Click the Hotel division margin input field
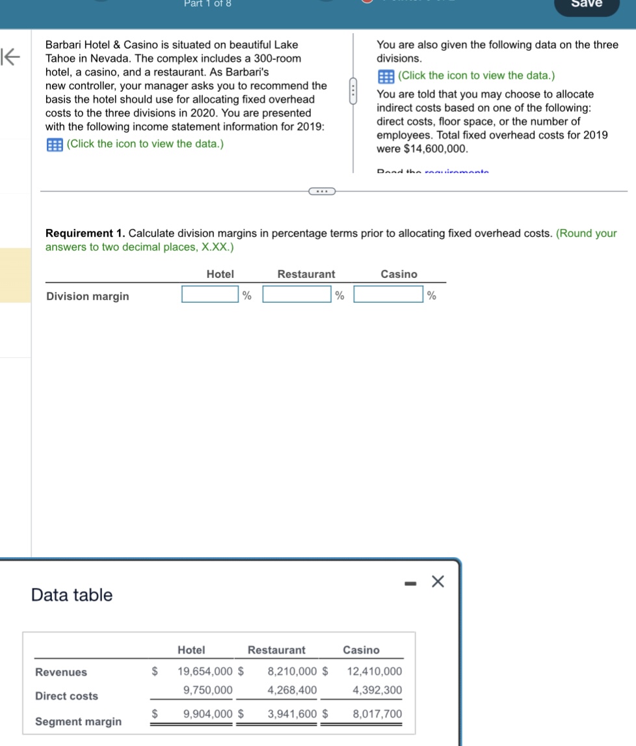Screen dimensions: 636x746 [210, 294]
